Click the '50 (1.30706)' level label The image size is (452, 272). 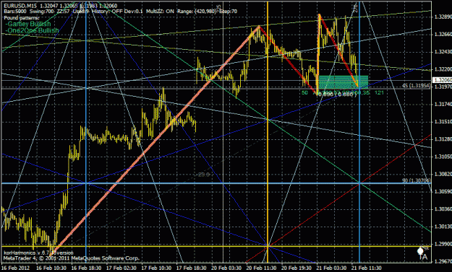coord(417,180)
